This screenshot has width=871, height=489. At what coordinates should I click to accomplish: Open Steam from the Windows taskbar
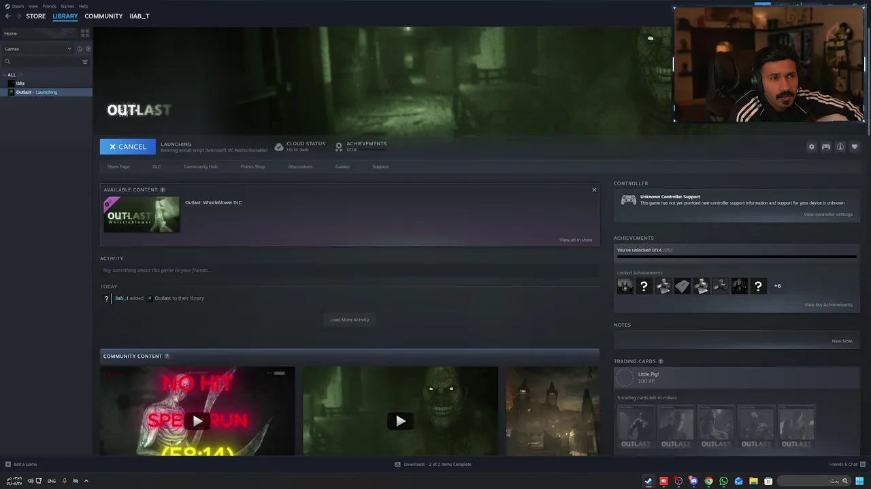(648, 481)
